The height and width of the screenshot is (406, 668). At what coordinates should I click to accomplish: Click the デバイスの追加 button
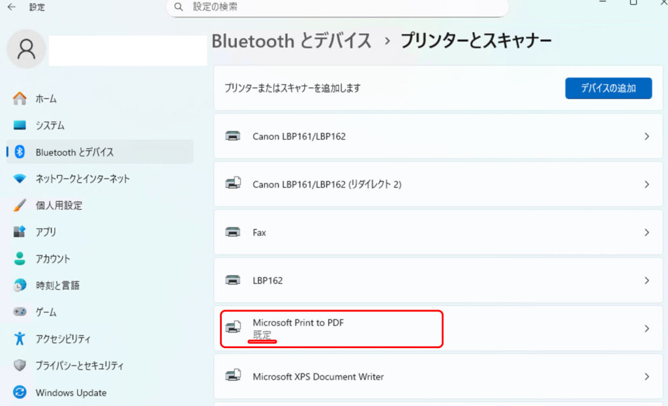click(x=608, y=88)
